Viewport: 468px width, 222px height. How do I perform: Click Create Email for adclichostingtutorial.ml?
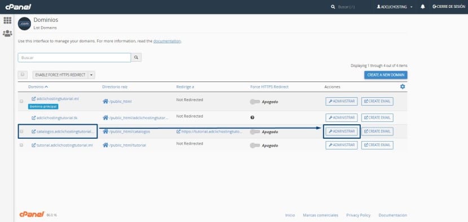pyautogui.click(x=377, y=101)
